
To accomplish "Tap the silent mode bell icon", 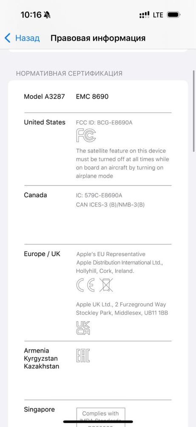I will [47, 15].
